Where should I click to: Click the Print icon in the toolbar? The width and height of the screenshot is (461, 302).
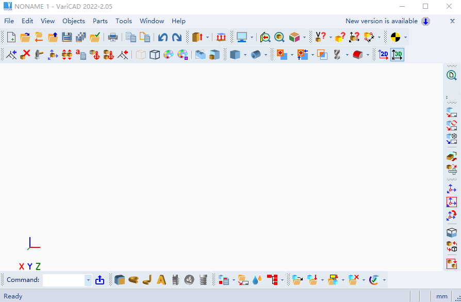(112, 37)
